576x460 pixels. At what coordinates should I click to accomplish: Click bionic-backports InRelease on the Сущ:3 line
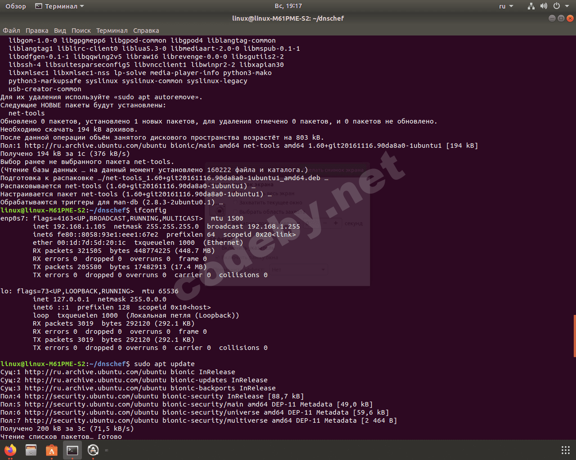(x=223, y=388)
